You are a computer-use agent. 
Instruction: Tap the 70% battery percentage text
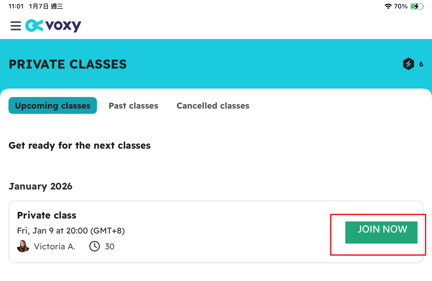[401, 6]
